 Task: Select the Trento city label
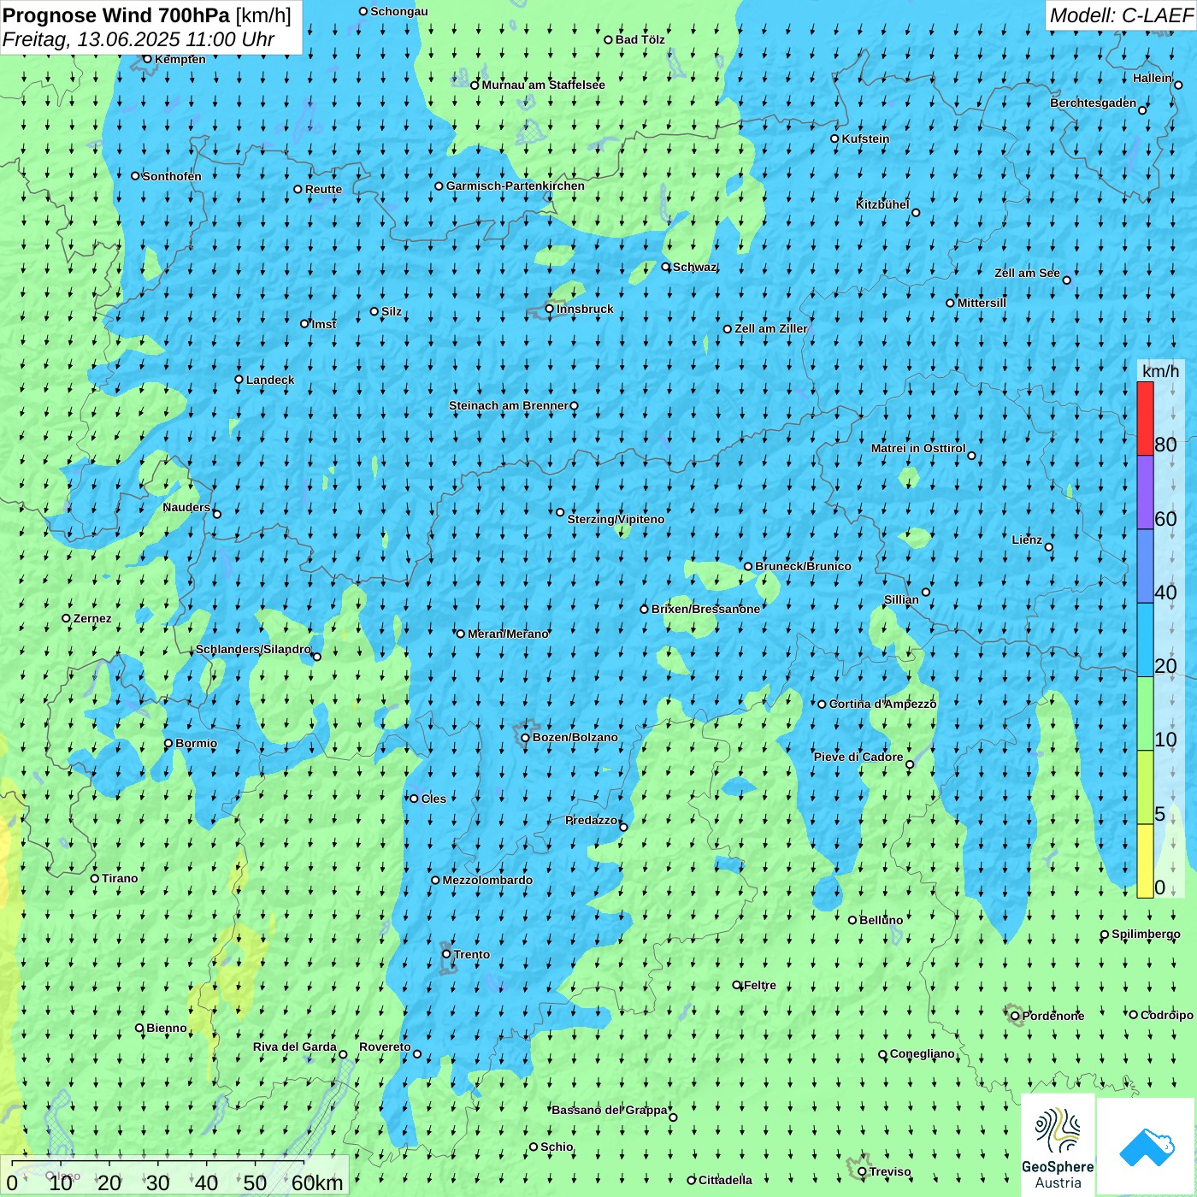[472, 954]
